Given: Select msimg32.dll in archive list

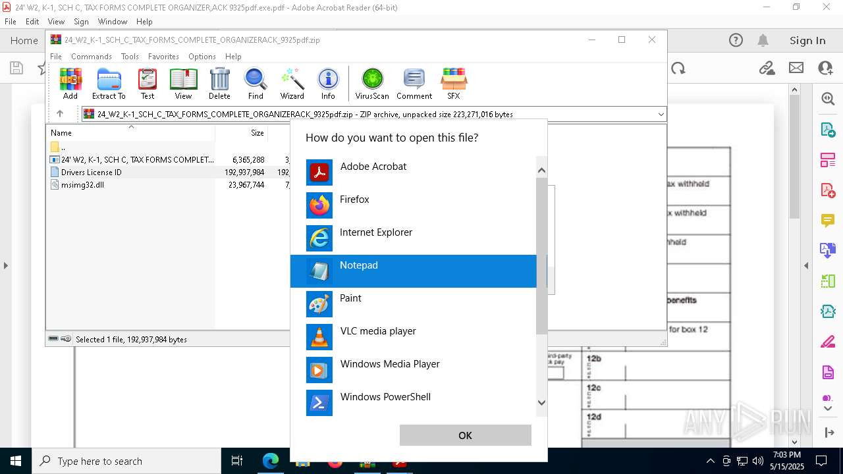Looking at the screenshot, I should click(x=82, y=185).
